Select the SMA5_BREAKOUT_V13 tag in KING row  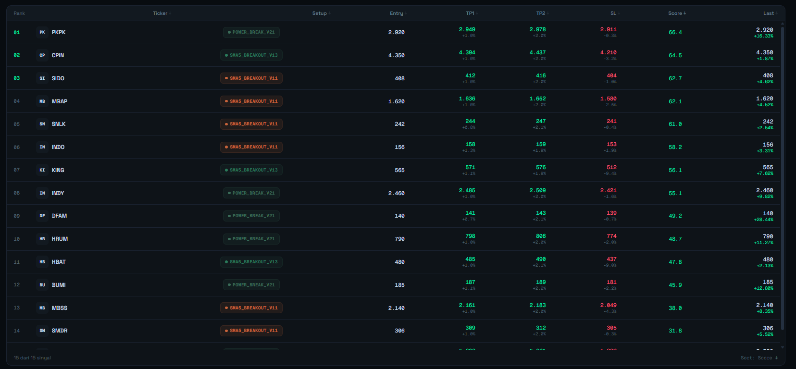point(251,170)
